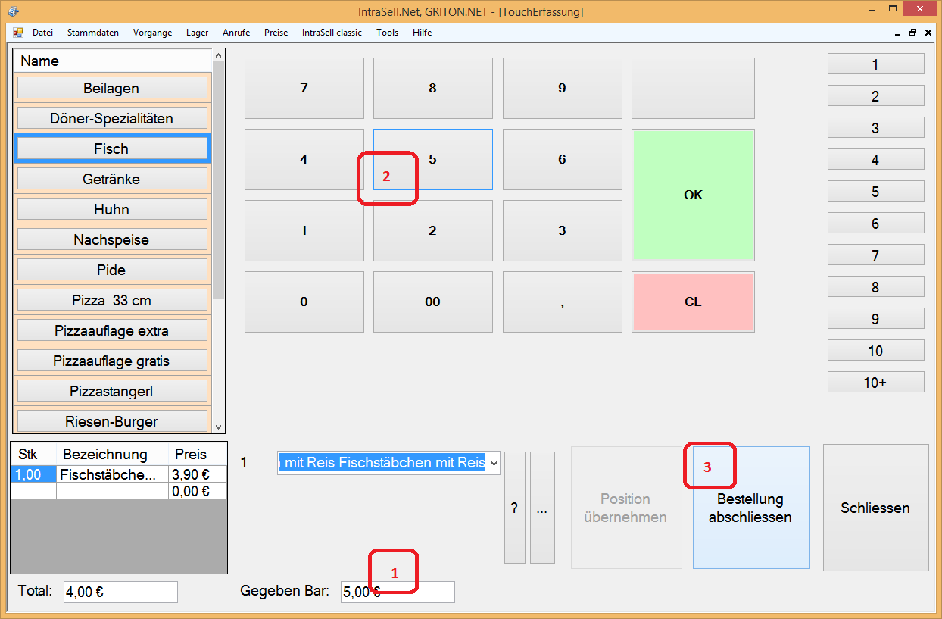Tap keypad digit 3
The width and height of the screenshot is (942, 619).
562,230
